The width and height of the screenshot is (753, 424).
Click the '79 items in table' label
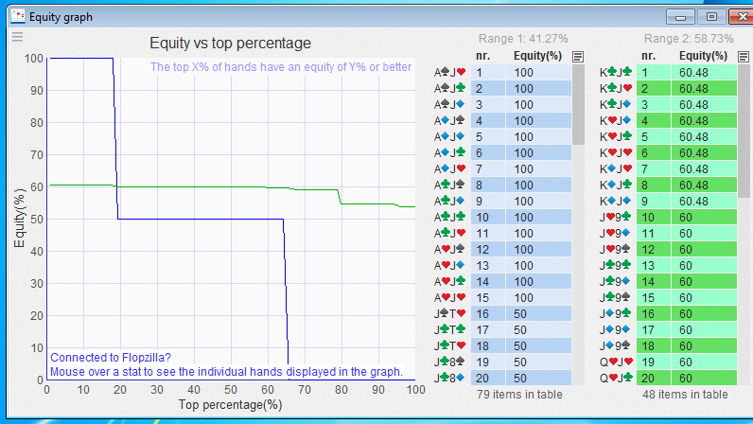coord(519,395)
